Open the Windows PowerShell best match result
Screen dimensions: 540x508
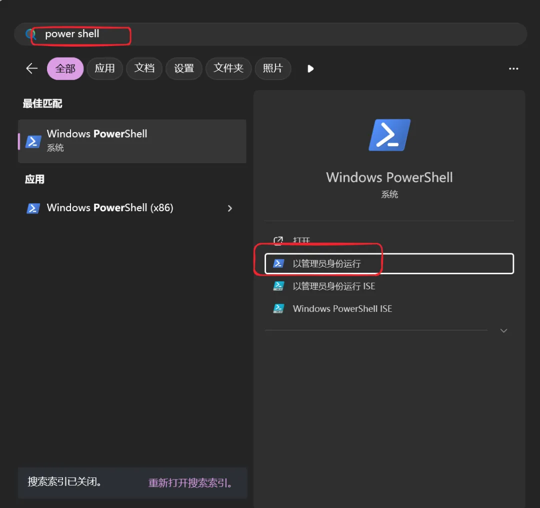(132, 141)
